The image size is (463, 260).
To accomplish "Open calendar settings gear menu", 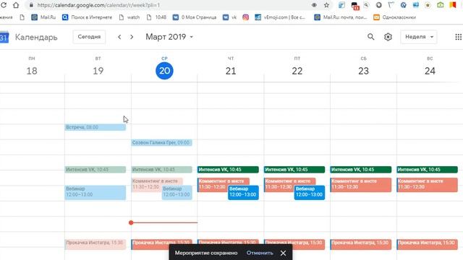I will click(388, 37).
